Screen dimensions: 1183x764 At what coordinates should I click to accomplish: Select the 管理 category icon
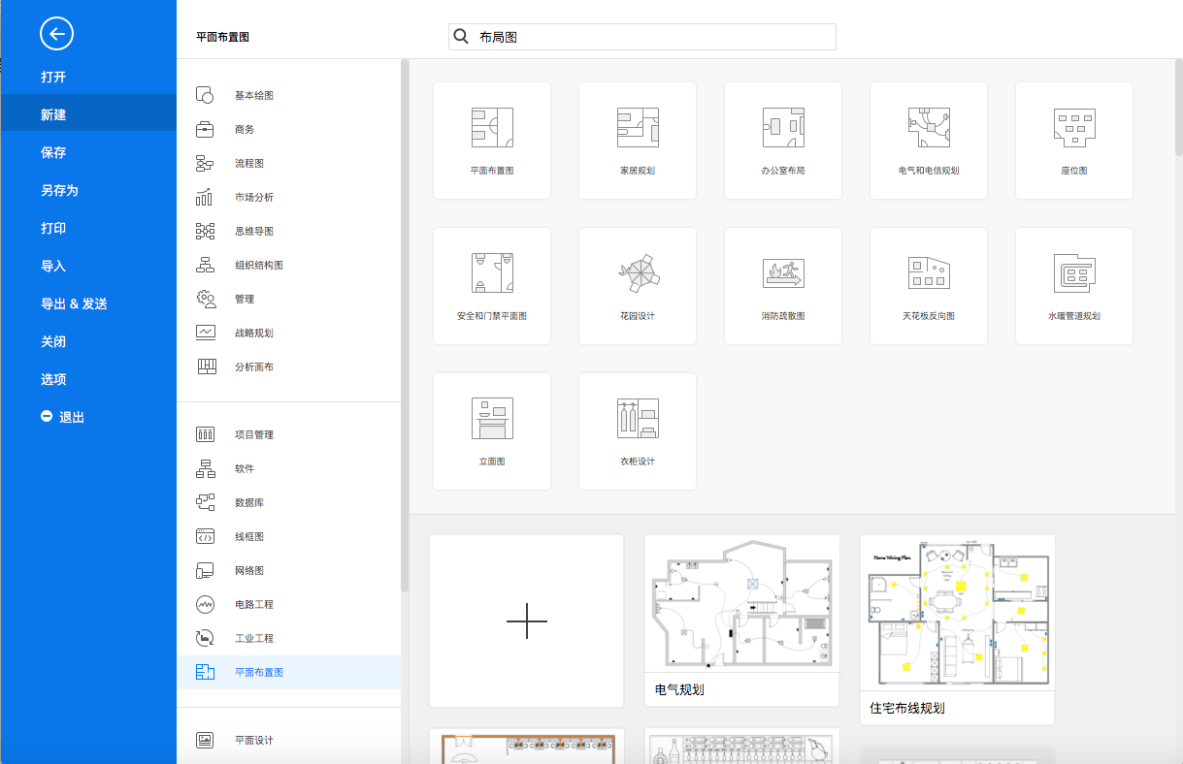pyautogui.click(x=205, y=299)
